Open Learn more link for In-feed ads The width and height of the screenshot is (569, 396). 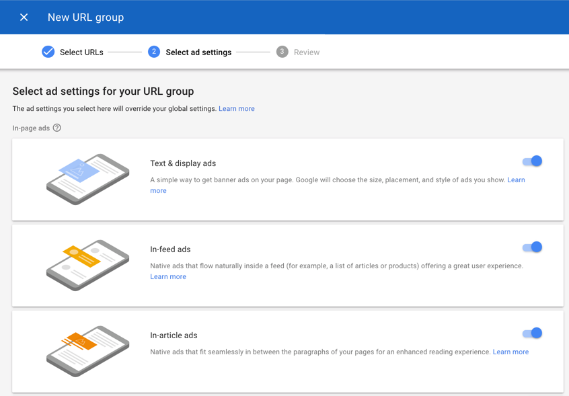pos(168,277)
